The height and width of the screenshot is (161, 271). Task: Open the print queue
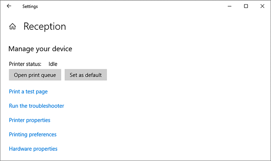coord(35,75)
